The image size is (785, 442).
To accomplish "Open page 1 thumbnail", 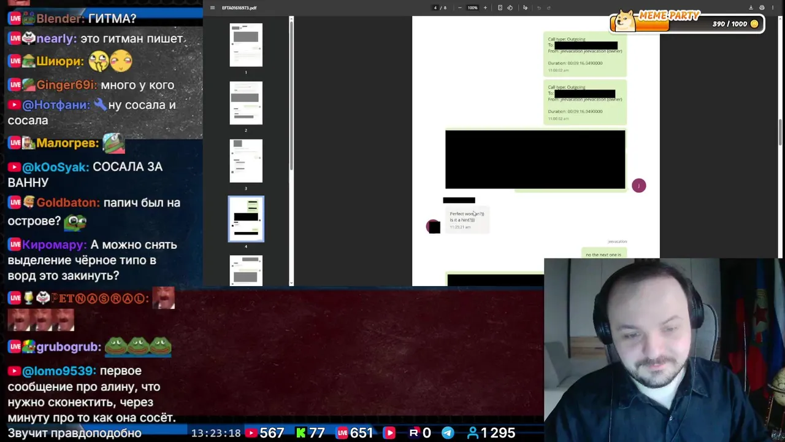I will coord(246,45).
